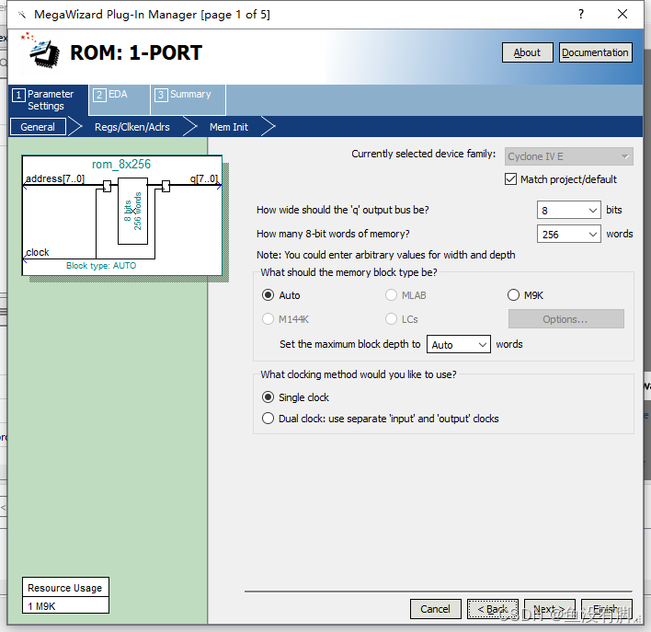Go to Mem Init sub-page

pos(229,127)
